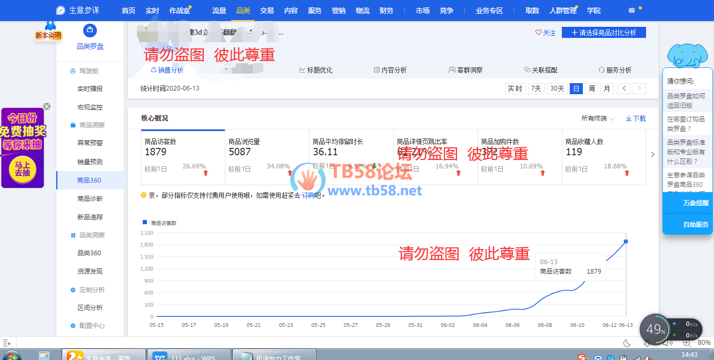
Task: Toggle night mode moon icon in status bar
Action: click(627, 343)
